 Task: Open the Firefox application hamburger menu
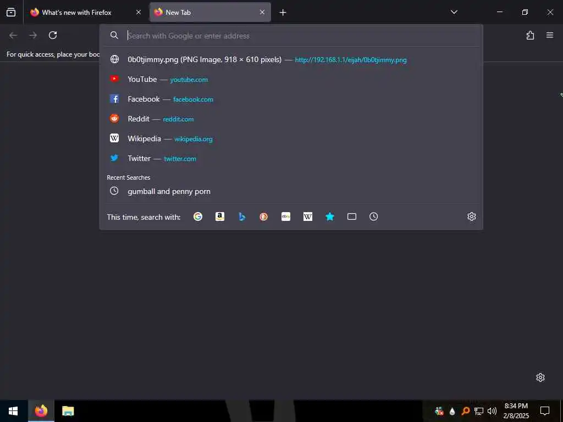click(x=550, y=35)
